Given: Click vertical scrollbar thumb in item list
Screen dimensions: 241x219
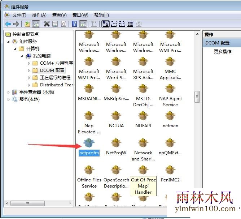Looking at the screenshot, I should click(197, 97).
